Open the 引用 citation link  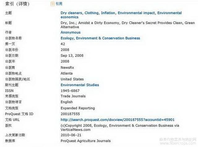coord(59,4)
